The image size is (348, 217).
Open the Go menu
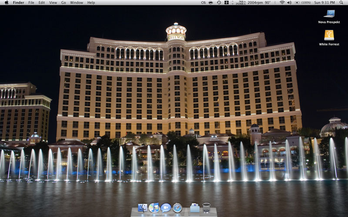pyautogui.click(x=64, y=3)
